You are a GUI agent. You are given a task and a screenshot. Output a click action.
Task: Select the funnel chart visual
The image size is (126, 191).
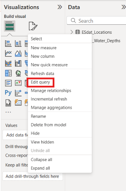tap(26, 63)
